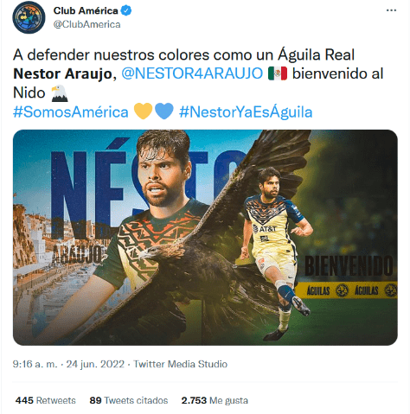Click the bold Nestor Araujo name text
This screenshot has width=410, height=414.
tap(62, 73)
